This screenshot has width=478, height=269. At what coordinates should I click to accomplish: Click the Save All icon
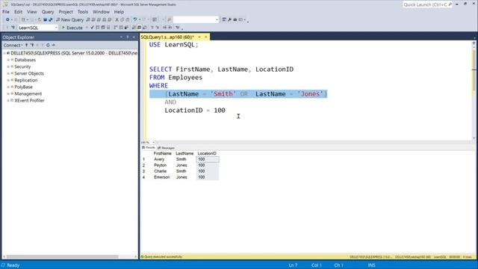[x=51, y=19]
